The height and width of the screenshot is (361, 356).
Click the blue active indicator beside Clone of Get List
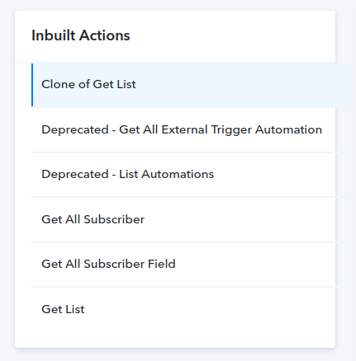coord(32,85)
